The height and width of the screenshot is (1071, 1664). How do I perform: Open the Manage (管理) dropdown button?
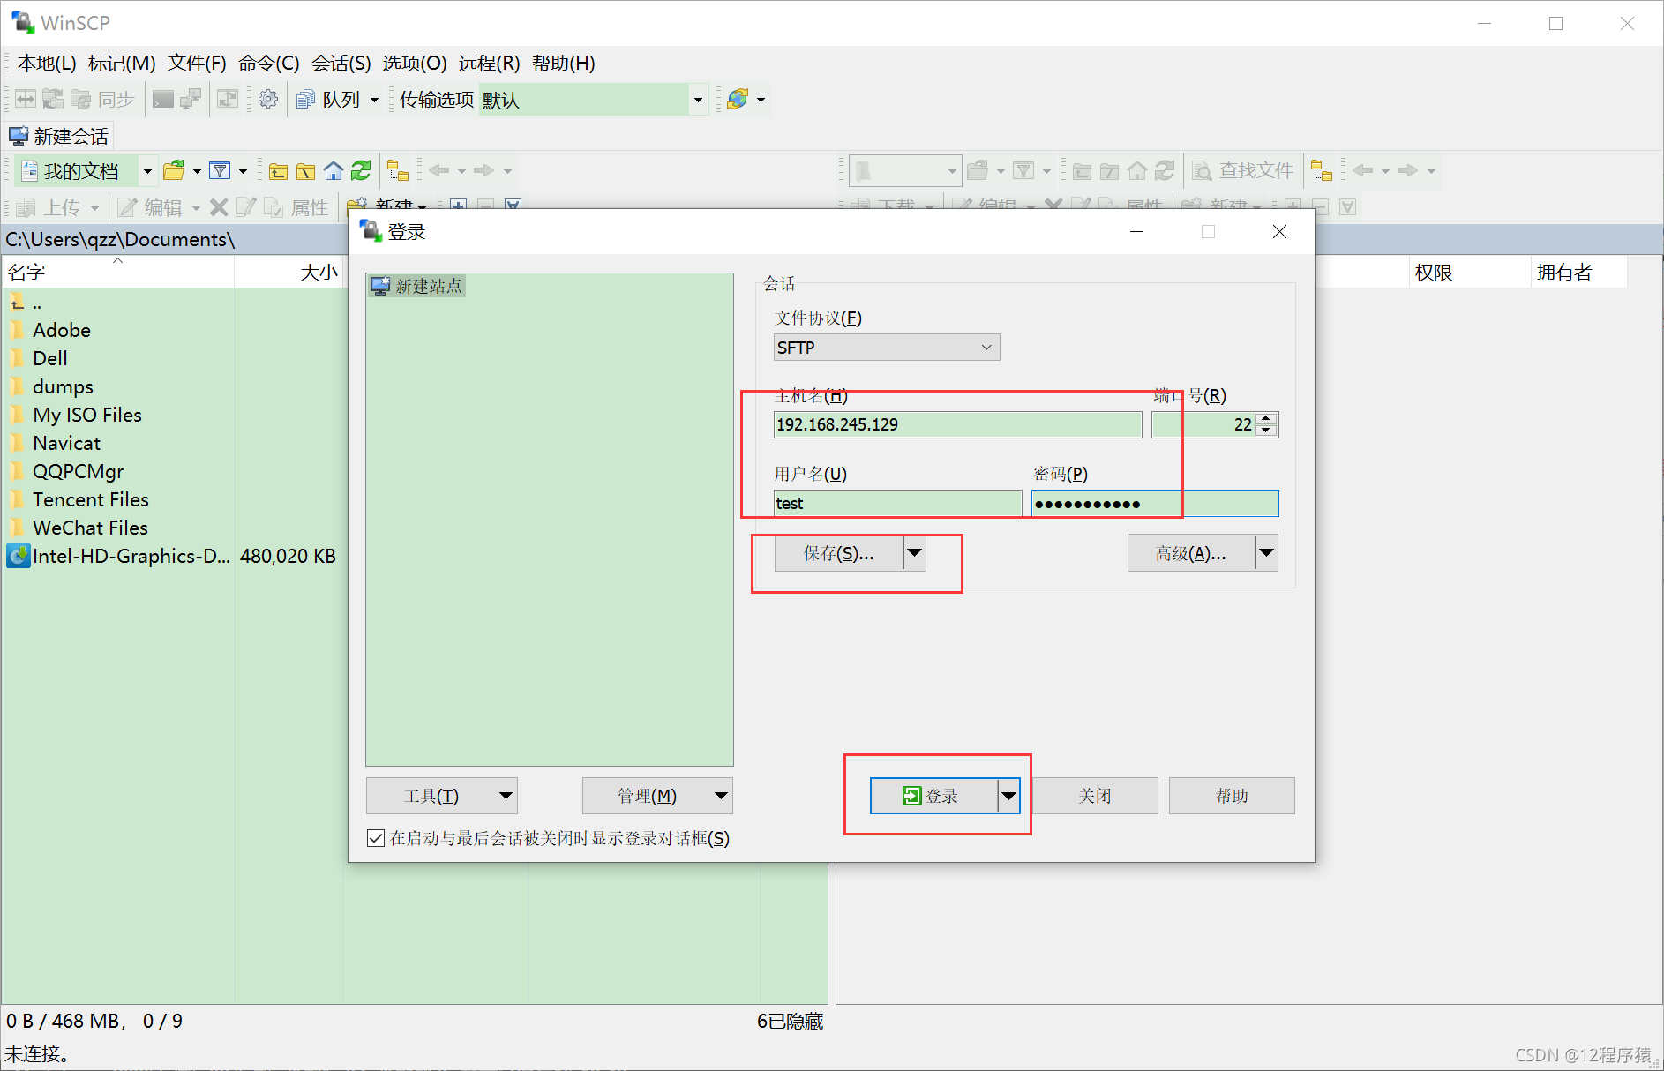(657, 796)
